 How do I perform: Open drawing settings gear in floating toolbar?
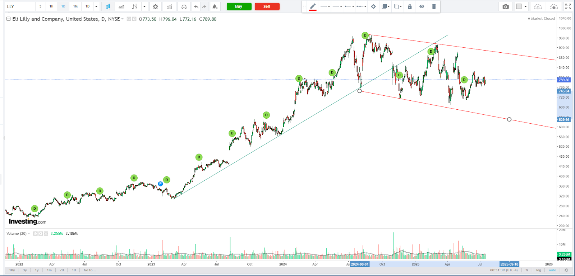(x=373, y=6)
